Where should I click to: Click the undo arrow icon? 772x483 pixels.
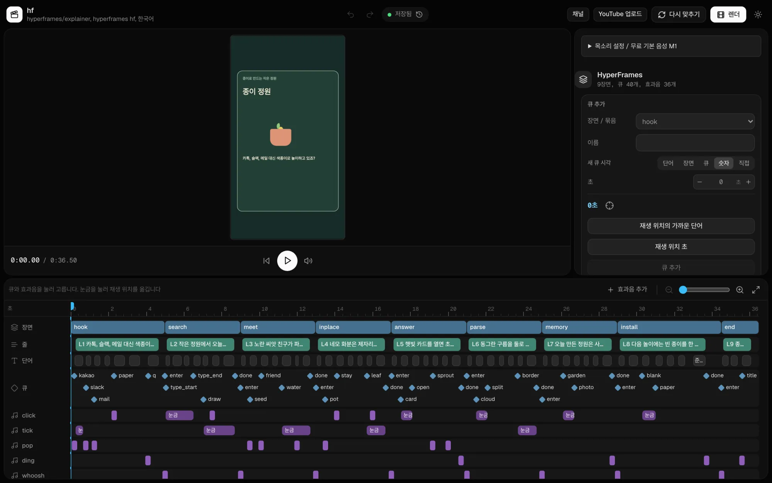point(350,14)
